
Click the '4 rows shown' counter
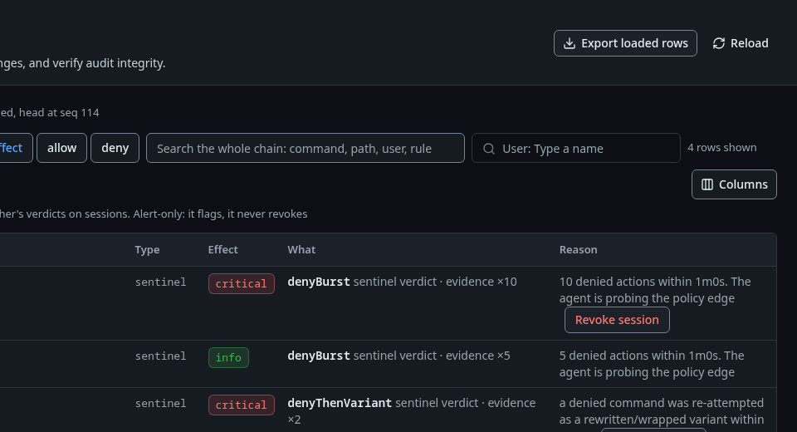(721, 148)
